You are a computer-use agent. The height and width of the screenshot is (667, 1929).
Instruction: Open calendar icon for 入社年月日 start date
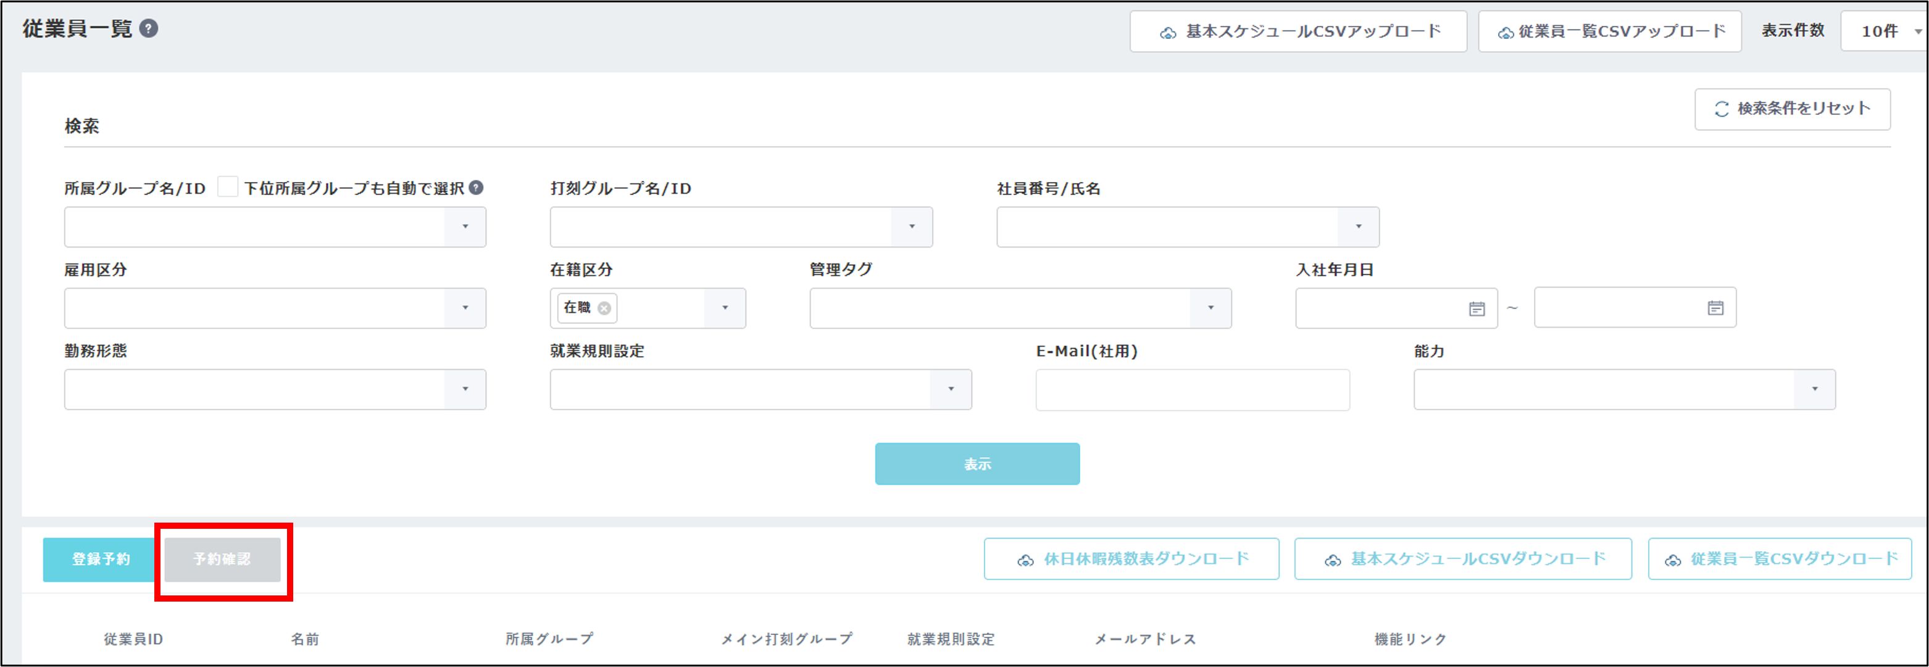1476,309
